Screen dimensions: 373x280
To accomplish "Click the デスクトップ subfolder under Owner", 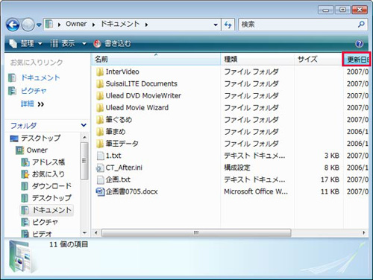I will pos(51,198).
